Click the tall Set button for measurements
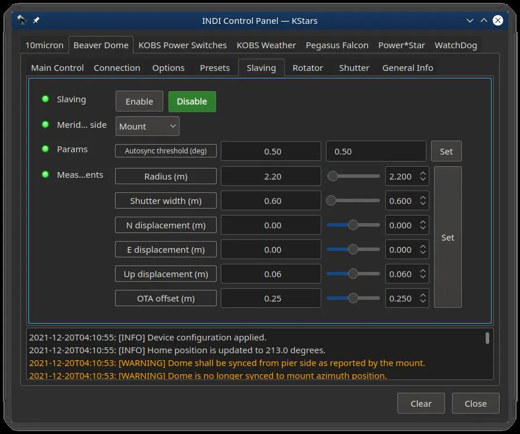This screenshot has width=520, height=434. (448, 237)
